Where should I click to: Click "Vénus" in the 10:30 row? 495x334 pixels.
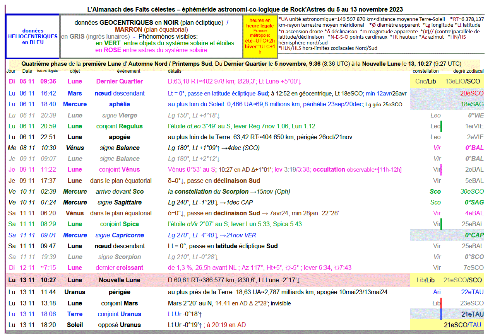pyautogui.click(x=75, y=148)
